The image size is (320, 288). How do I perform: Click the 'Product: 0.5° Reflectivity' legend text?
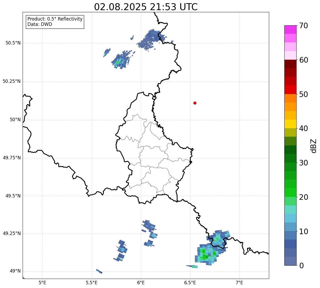click(x=55, y=19)
